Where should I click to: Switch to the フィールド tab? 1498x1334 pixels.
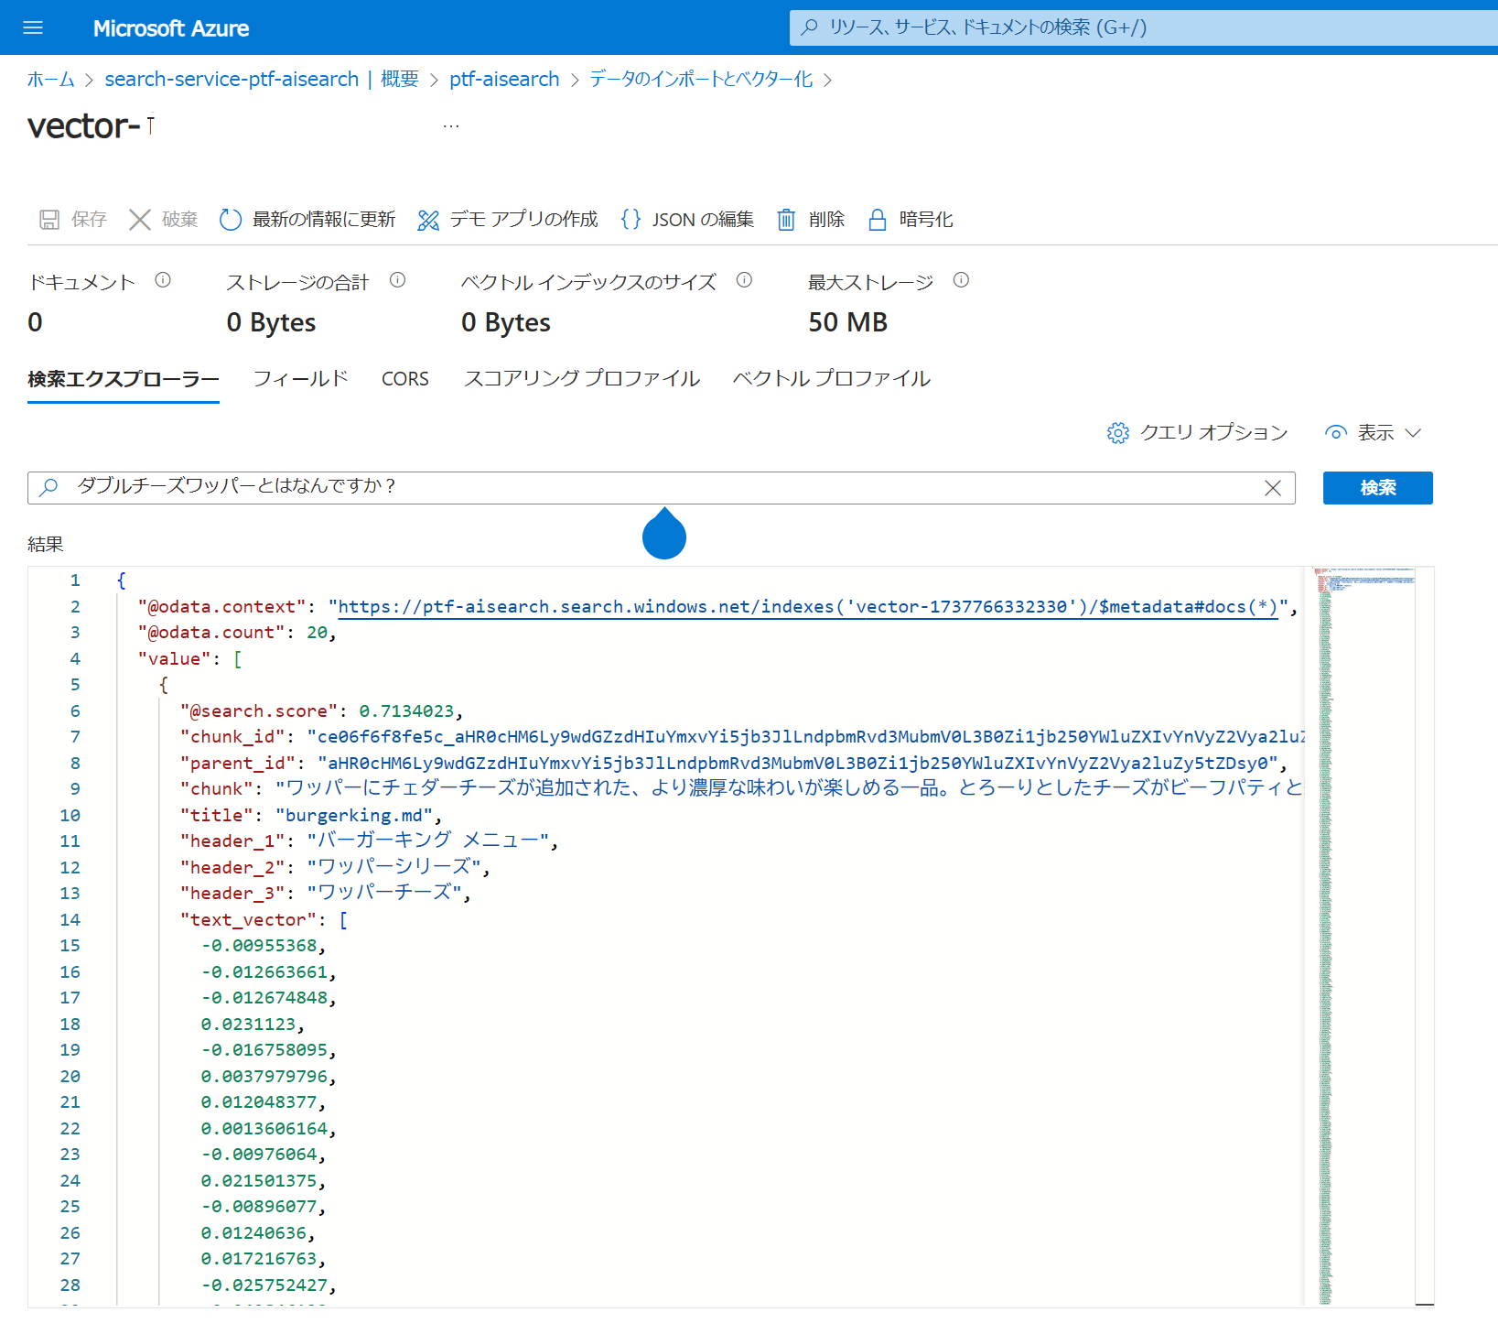coord(301,379)
